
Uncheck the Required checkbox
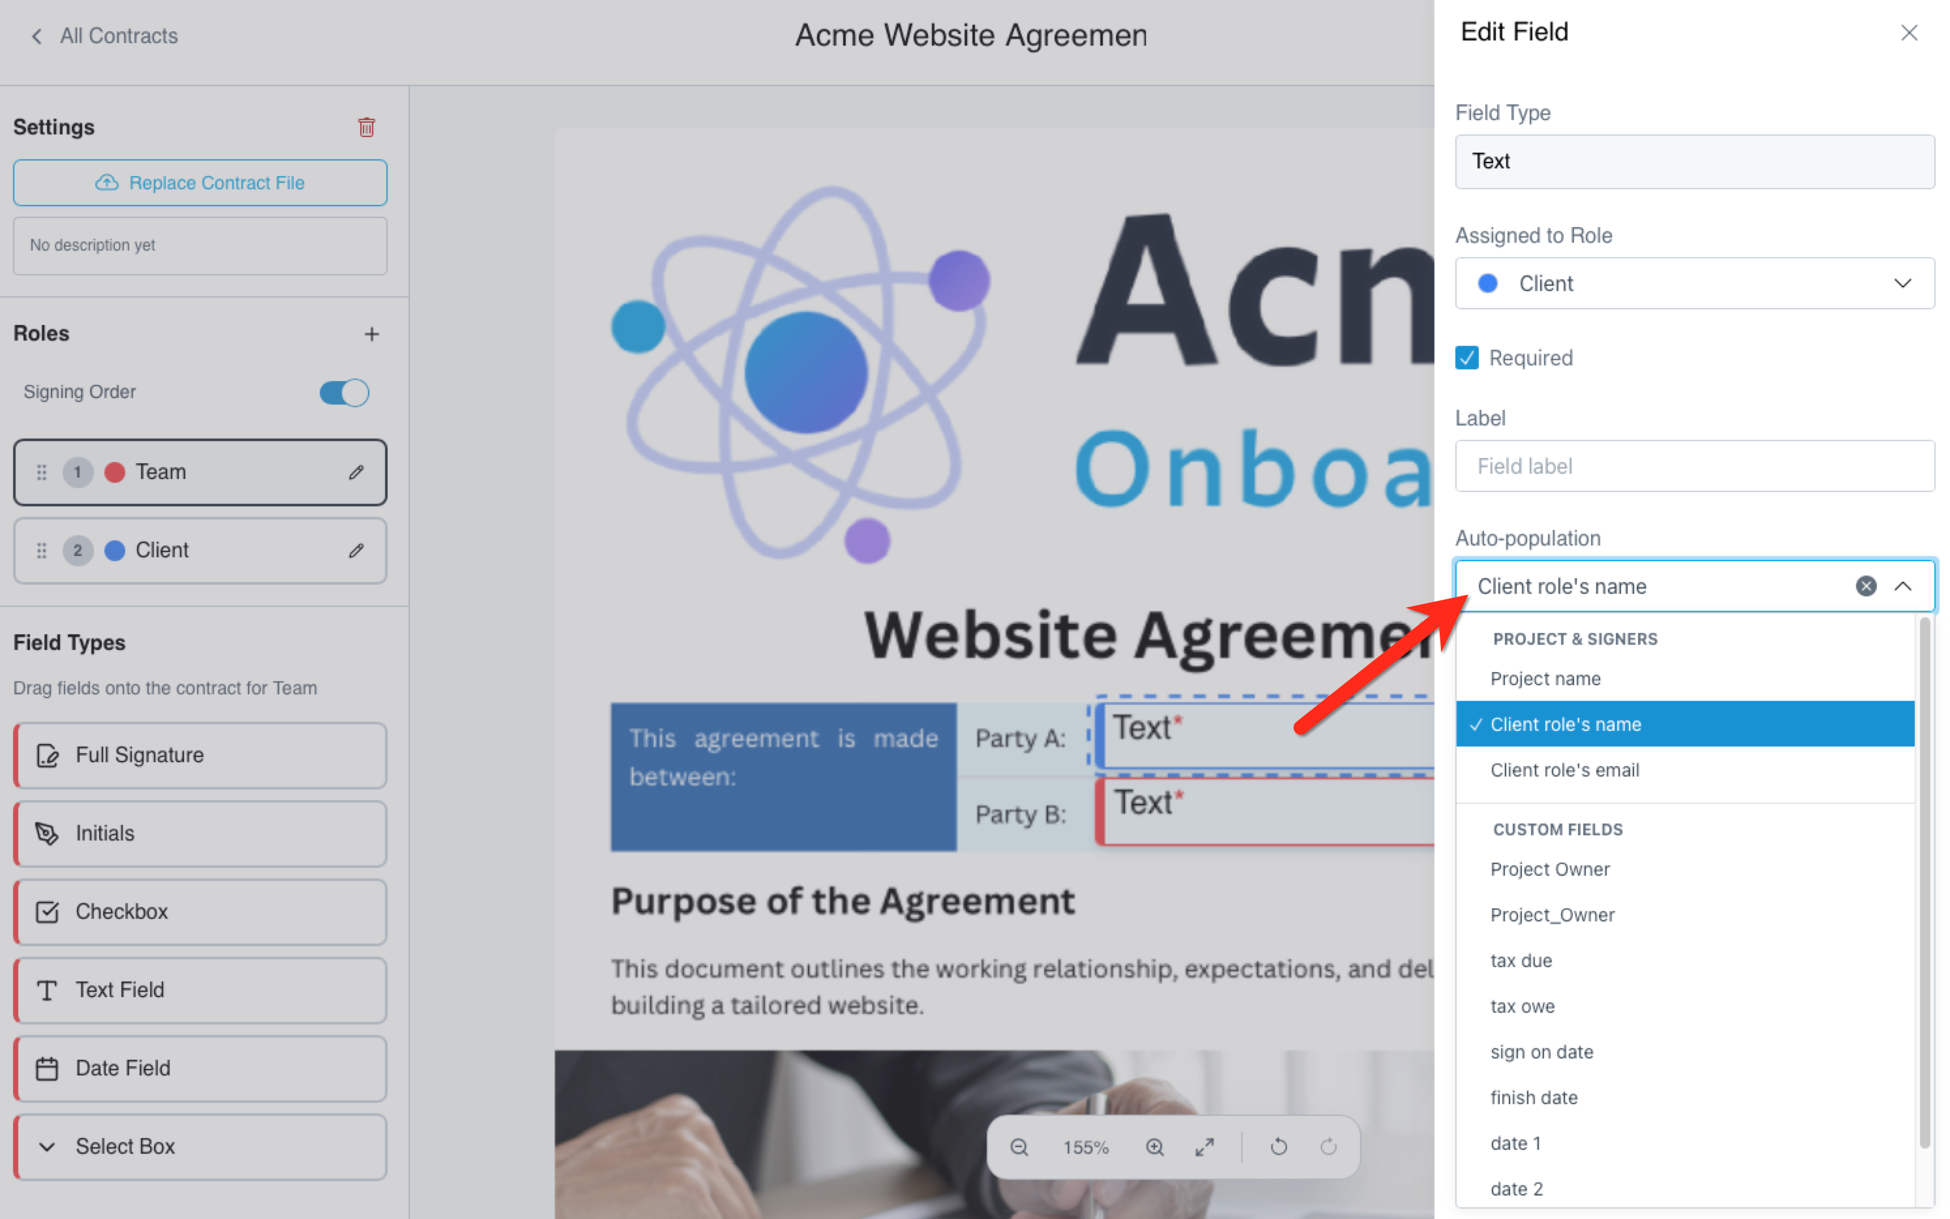coord(1466,357)
